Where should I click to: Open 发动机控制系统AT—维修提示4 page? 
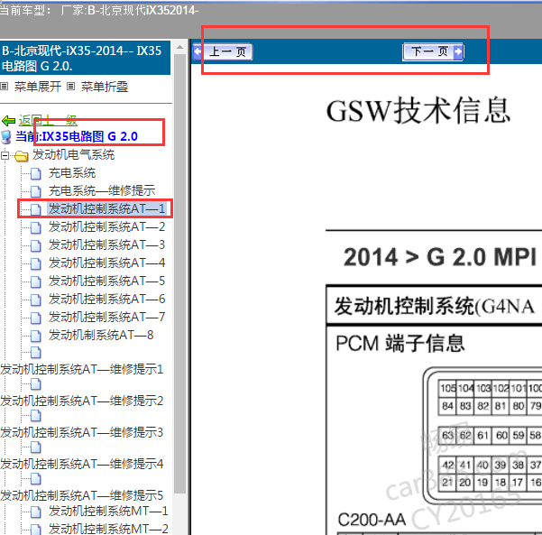pyautogui.click(x=81, y=464)
